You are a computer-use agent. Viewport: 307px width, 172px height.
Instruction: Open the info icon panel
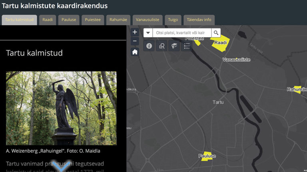149,46
